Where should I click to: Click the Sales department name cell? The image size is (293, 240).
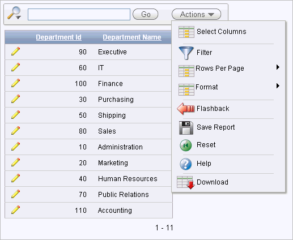107,131
